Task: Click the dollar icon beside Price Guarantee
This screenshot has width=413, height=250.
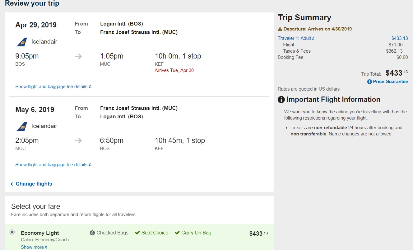Action: click(369, 82)
